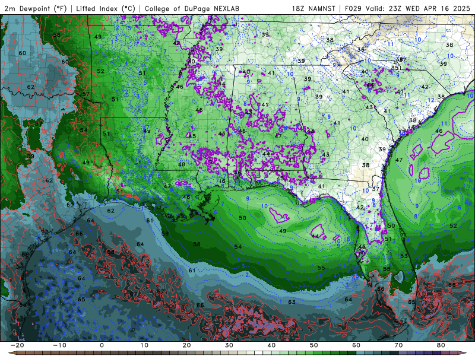Click the '36' dewpoint value on the map
Viewport: 475px width, 356px height.
tap(361, 49)
